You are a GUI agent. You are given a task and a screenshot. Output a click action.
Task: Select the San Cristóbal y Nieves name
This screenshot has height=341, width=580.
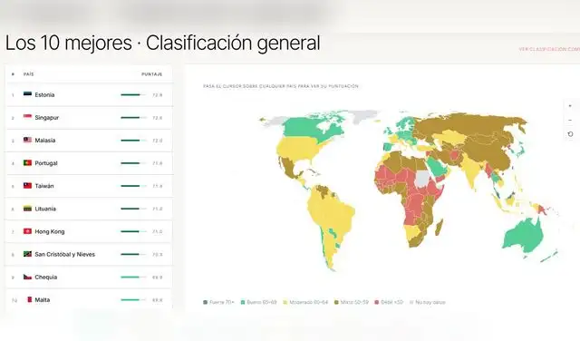point(64,254)
